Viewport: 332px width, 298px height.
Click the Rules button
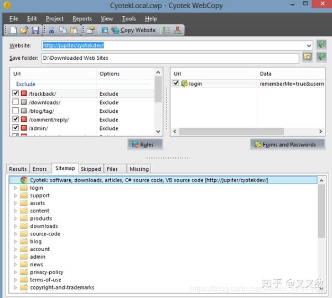pos(145,144)
